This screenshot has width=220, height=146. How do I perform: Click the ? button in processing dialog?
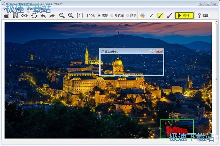(x=152, y=52)
